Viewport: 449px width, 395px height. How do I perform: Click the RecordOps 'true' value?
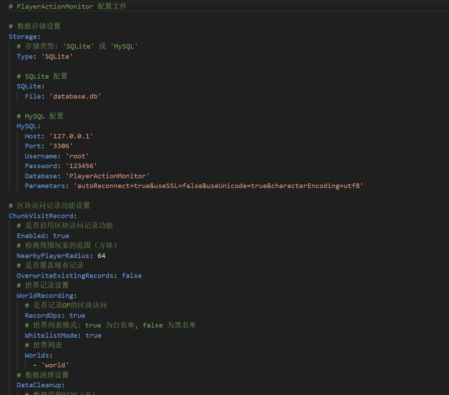coord(77,315)
